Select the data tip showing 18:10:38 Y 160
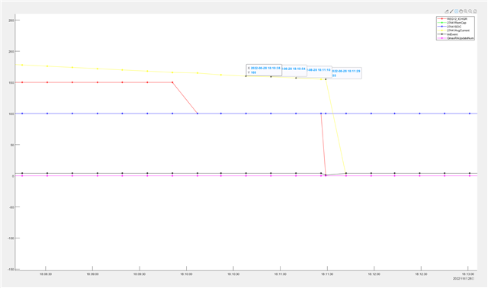The height and width of the screenshot is (288, 488). pyautogui.click(x=264, y=70)
